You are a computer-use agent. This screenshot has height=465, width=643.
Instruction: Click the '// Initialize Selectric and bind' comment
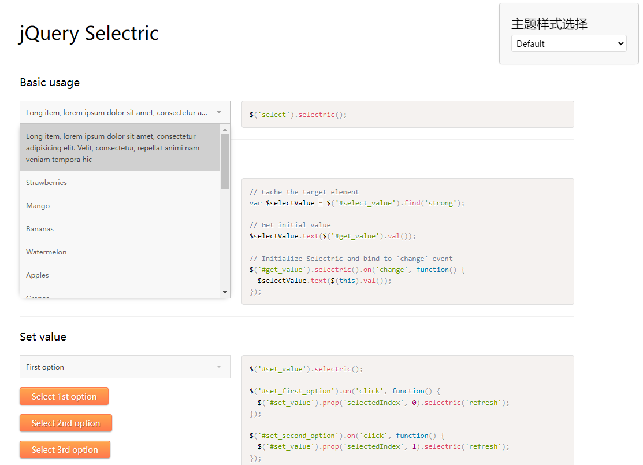coord(351,259)
